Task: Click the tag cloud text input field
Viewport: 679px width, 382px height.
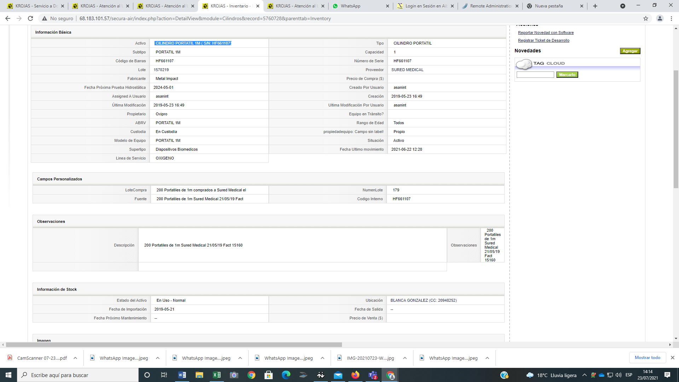Action: [x=535, y=75]
